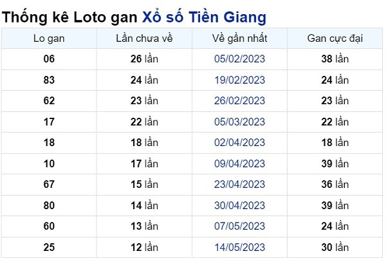The image size is (386, 258).
Task: Open the 05/03/2023 date link
Action: [239, 122]
